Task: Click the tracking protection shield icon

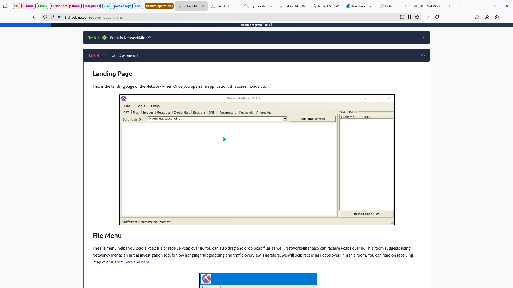Action: click(45, 17)
